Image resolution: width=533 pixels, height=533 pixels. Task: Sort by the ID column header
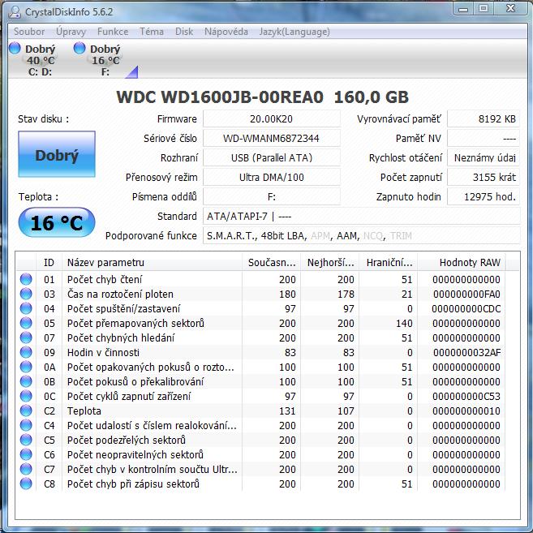point(49,262)
